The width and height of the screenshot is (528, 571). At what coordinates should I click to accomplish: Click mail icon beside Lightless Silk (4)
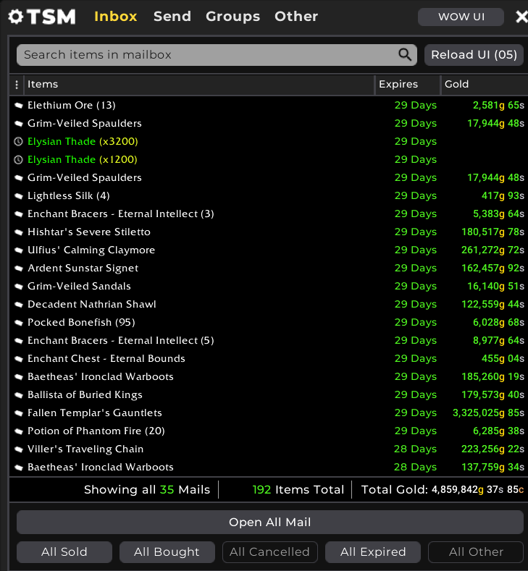click(x=19, y=196)
